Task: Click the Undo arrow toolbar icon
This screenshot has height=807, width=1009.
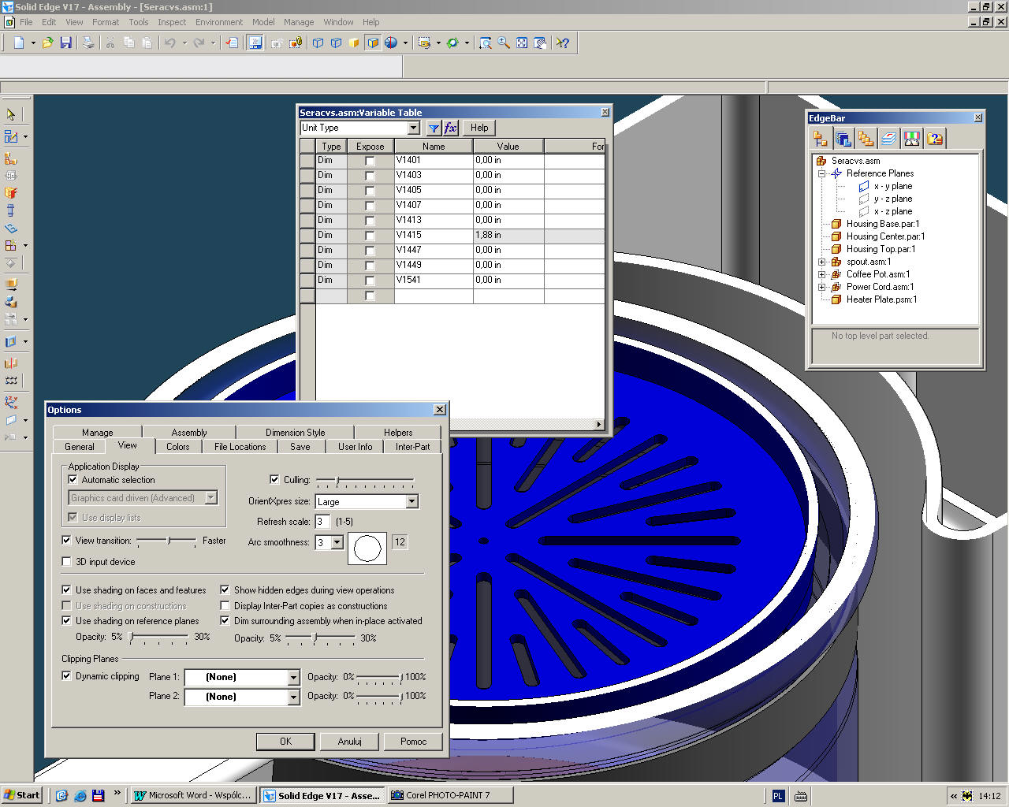Action: (x=169, y=43)
